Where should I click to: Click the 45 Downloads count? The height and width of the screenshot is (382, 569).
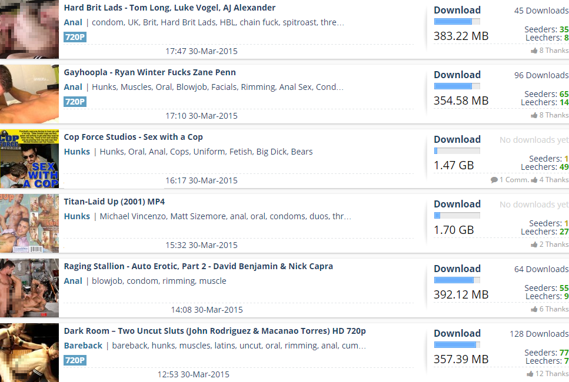(x=541, y=11)
